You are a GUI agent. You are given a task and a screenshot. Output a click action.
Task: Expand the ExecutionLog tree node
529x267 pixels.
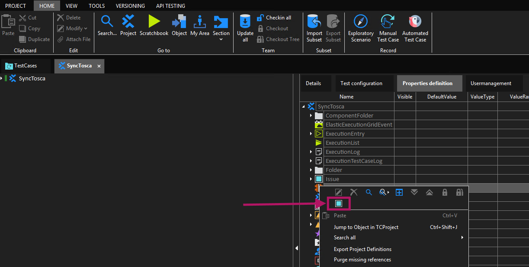pos(311,152)
